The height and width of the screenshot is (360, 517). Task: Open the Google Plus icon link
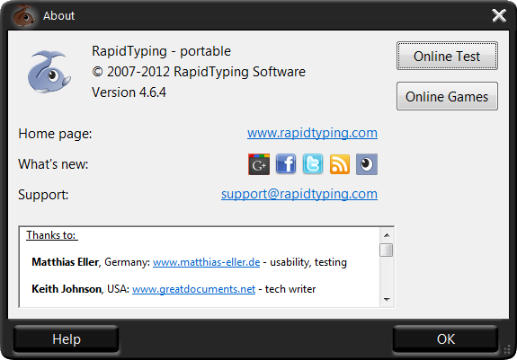pyautogui.click(x=259, y=164)
